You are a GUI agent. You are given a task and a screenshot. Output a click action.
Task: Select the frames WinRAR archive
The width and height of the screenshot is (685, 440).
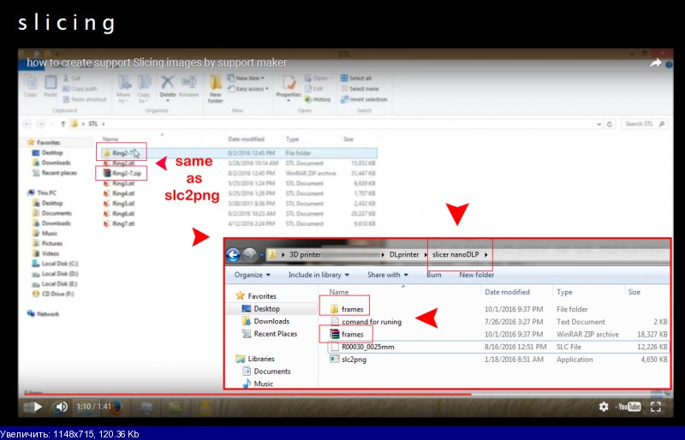pos(352,334)
